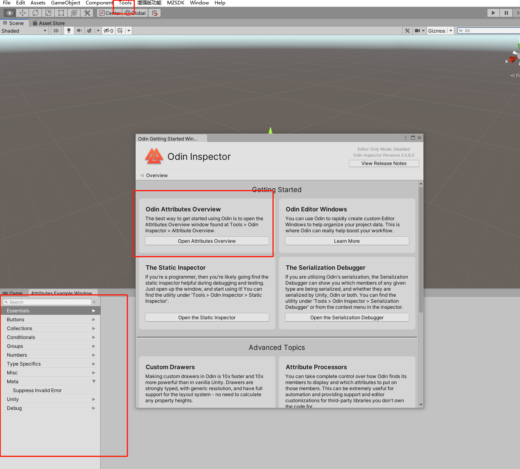Click the scene camera settings icon
The height and width of the screenshot is (469, 520).
tap(417, 31)
